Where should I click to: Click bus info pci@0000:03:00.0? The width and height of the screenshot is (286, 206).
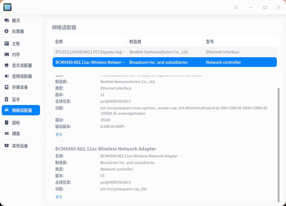[x=116, y=101]
